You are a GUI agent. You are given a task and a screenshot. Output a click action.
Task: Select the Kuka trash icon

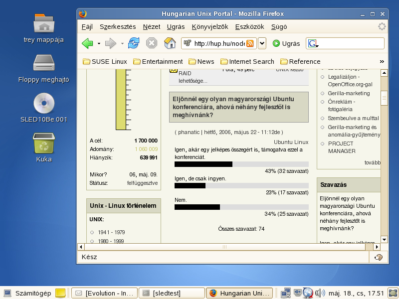pos(44,143)
